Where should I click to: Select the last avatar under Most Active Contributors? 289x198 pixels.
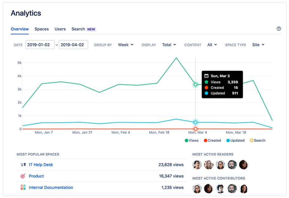244,188
